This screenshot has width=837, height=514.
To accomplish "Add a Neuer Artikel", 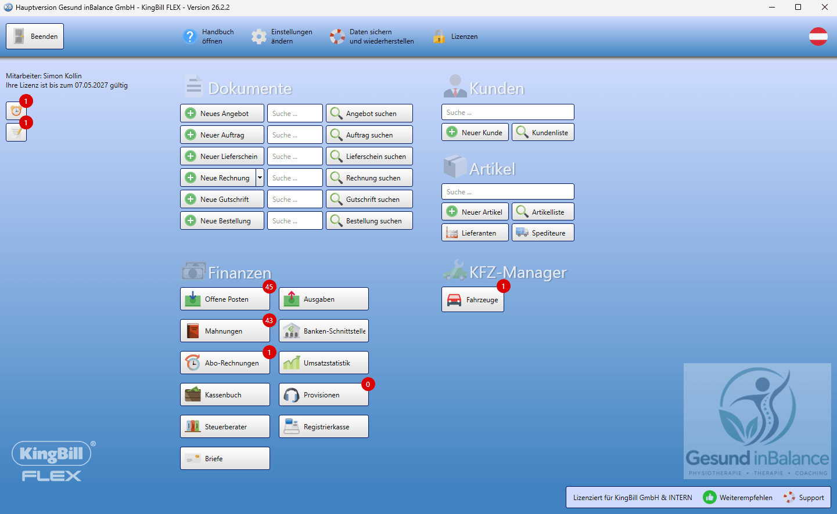I will click(x=475, y=212).
